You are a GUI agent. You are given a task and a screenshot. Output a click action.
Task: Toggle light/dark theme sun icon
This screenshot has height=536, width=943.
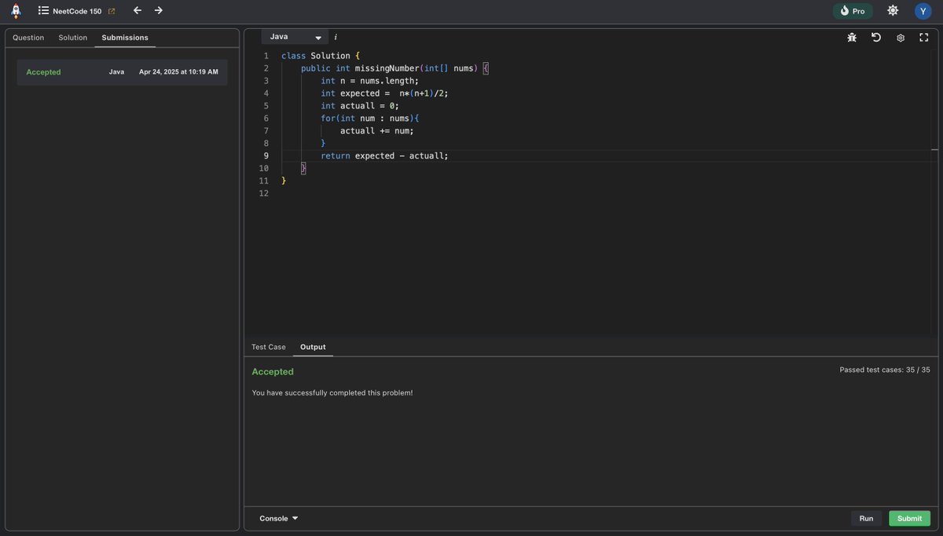click(893, 10)
